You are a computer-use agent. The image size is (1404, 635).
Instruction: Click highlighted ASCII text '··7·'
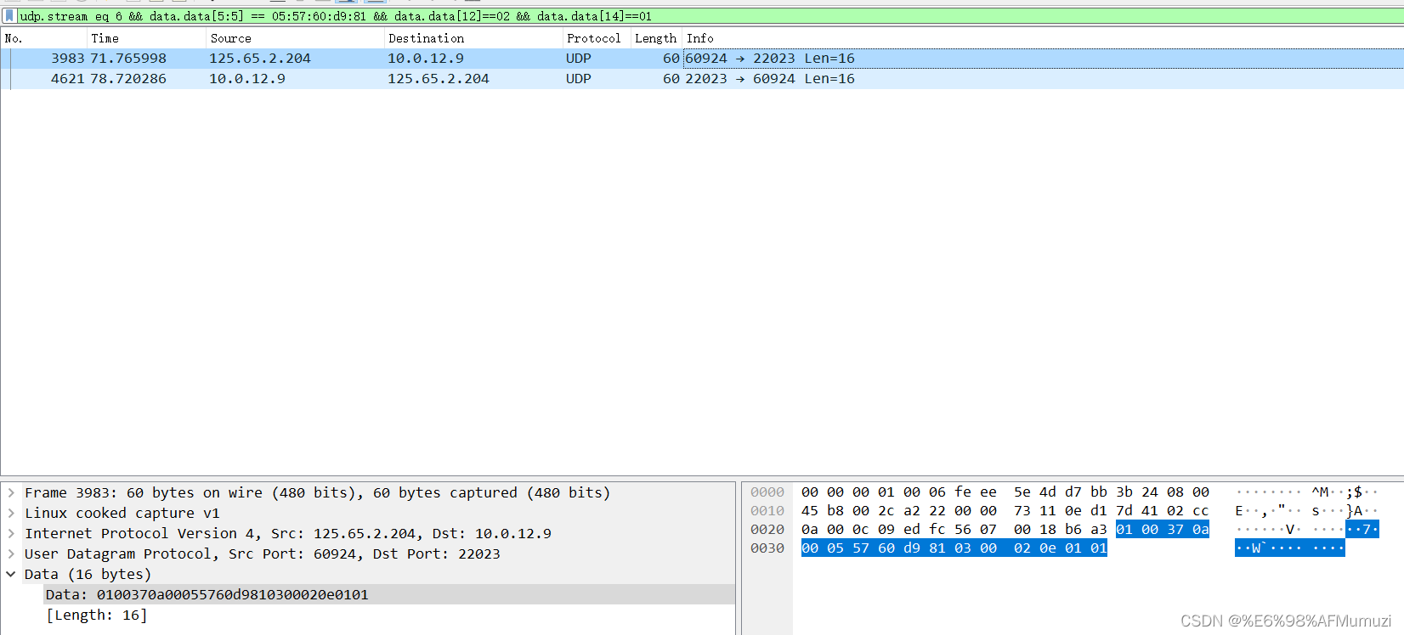(1362, 530)
